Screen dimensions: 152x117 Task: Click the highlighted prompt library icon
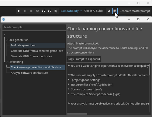(115, 11)
